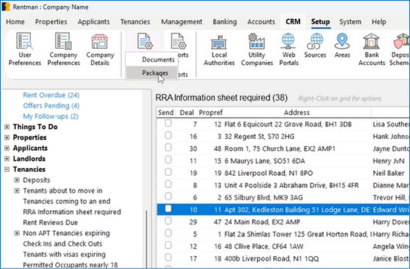Sort grid by the Propref column header
Image resolution: width=410 pixels, height=269 pixels.
coord(211,113)
